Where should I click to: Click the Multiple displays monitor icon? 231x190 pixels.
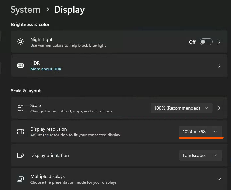point(20,179)
